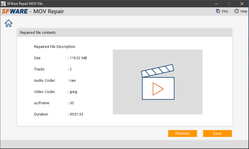Click the Duration value 00:01:33
This screenshot has width=249, height=149.
pyautogui.click(x=76, y=114)
